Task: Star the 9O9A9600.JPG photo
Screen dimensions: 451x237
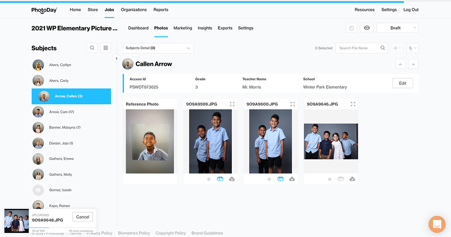Action: [269, 179]
